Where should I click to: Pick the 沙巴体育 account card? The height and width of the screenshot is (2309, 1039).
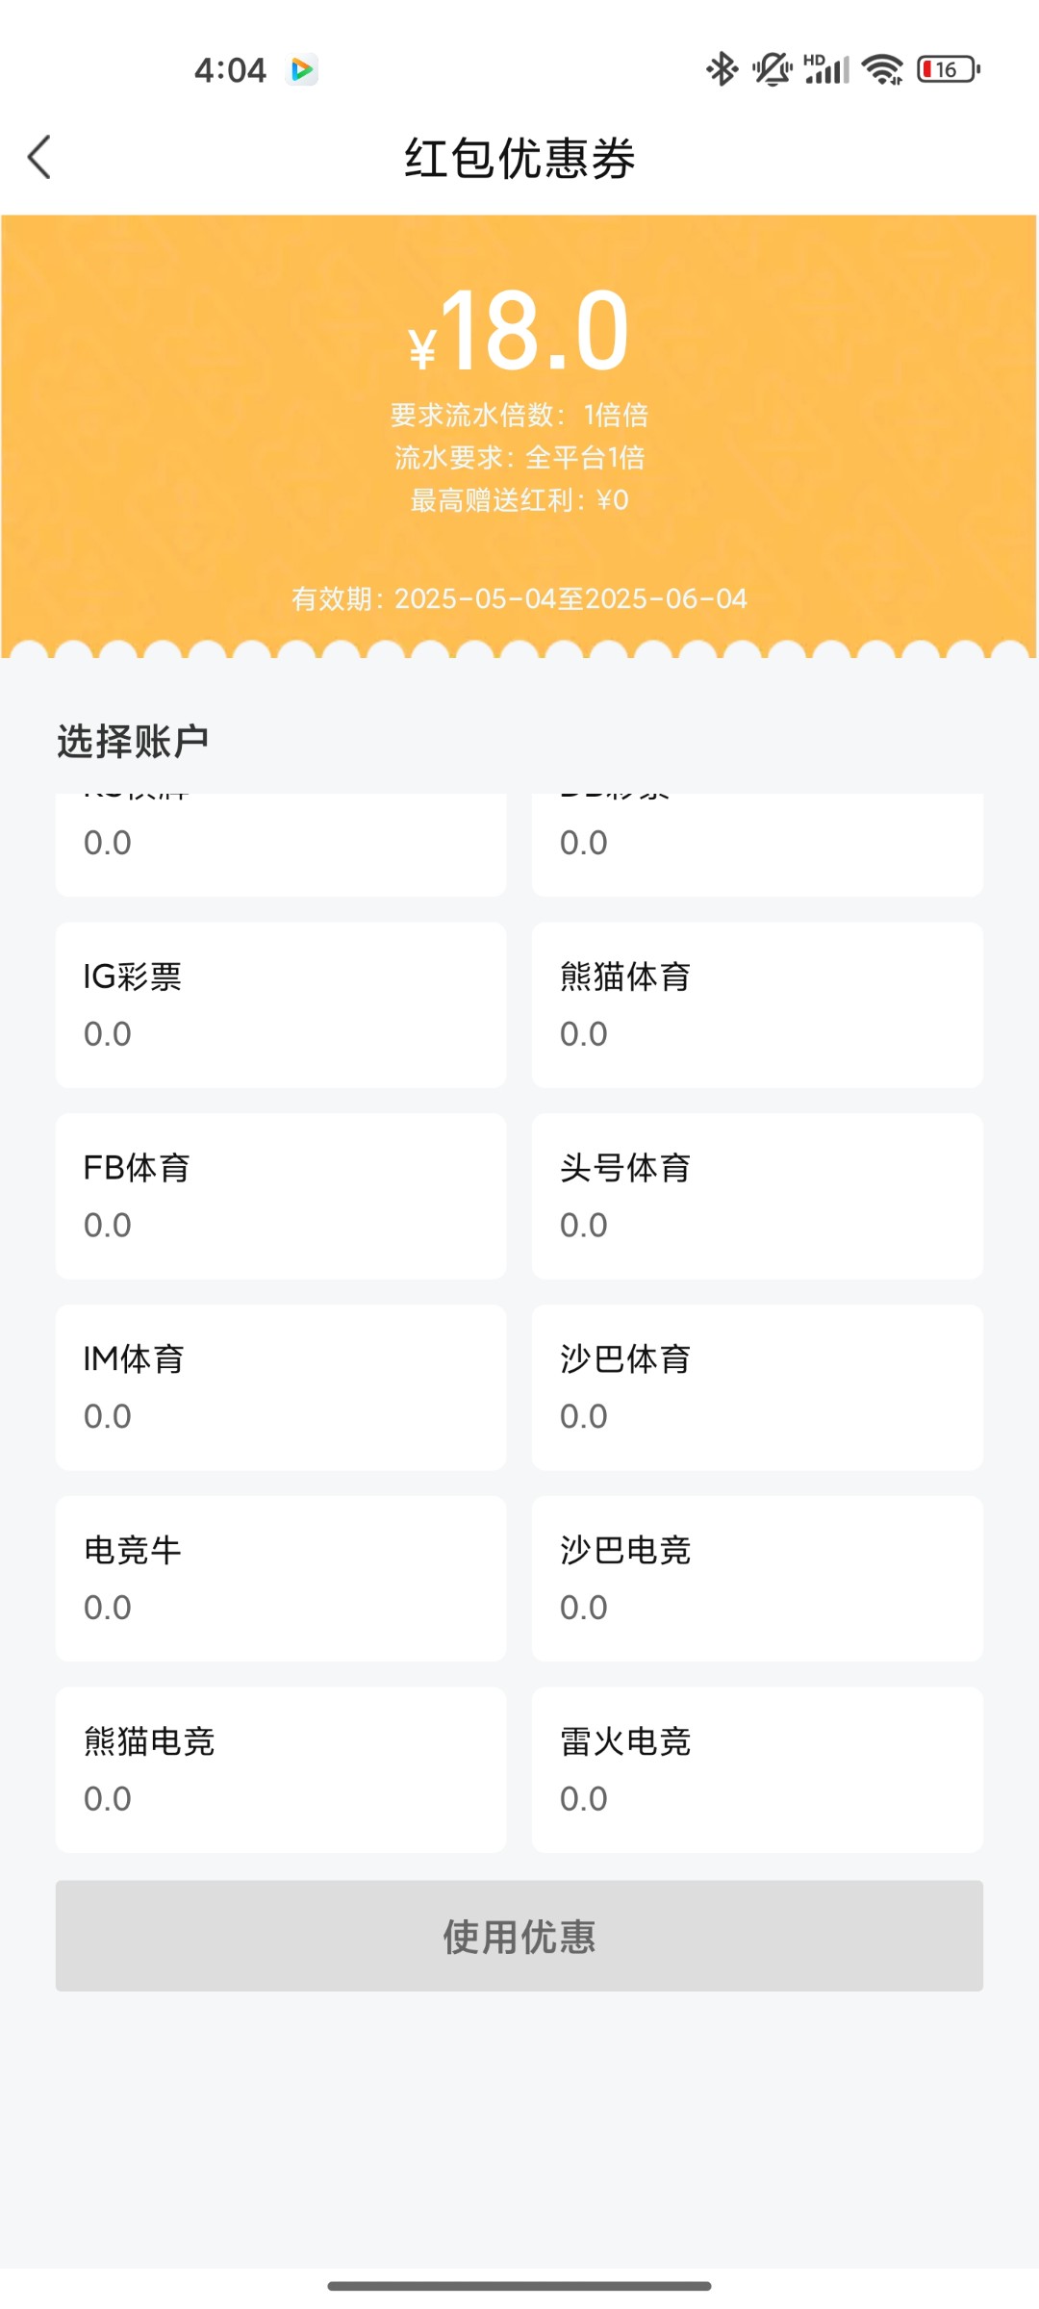757,1387
